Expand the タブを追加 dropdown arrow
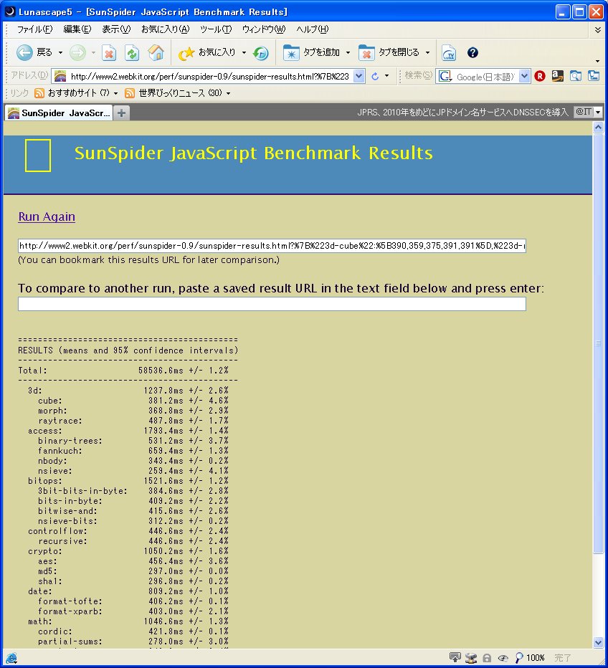Viewport: 608px width, 668px height. [348, 53]
